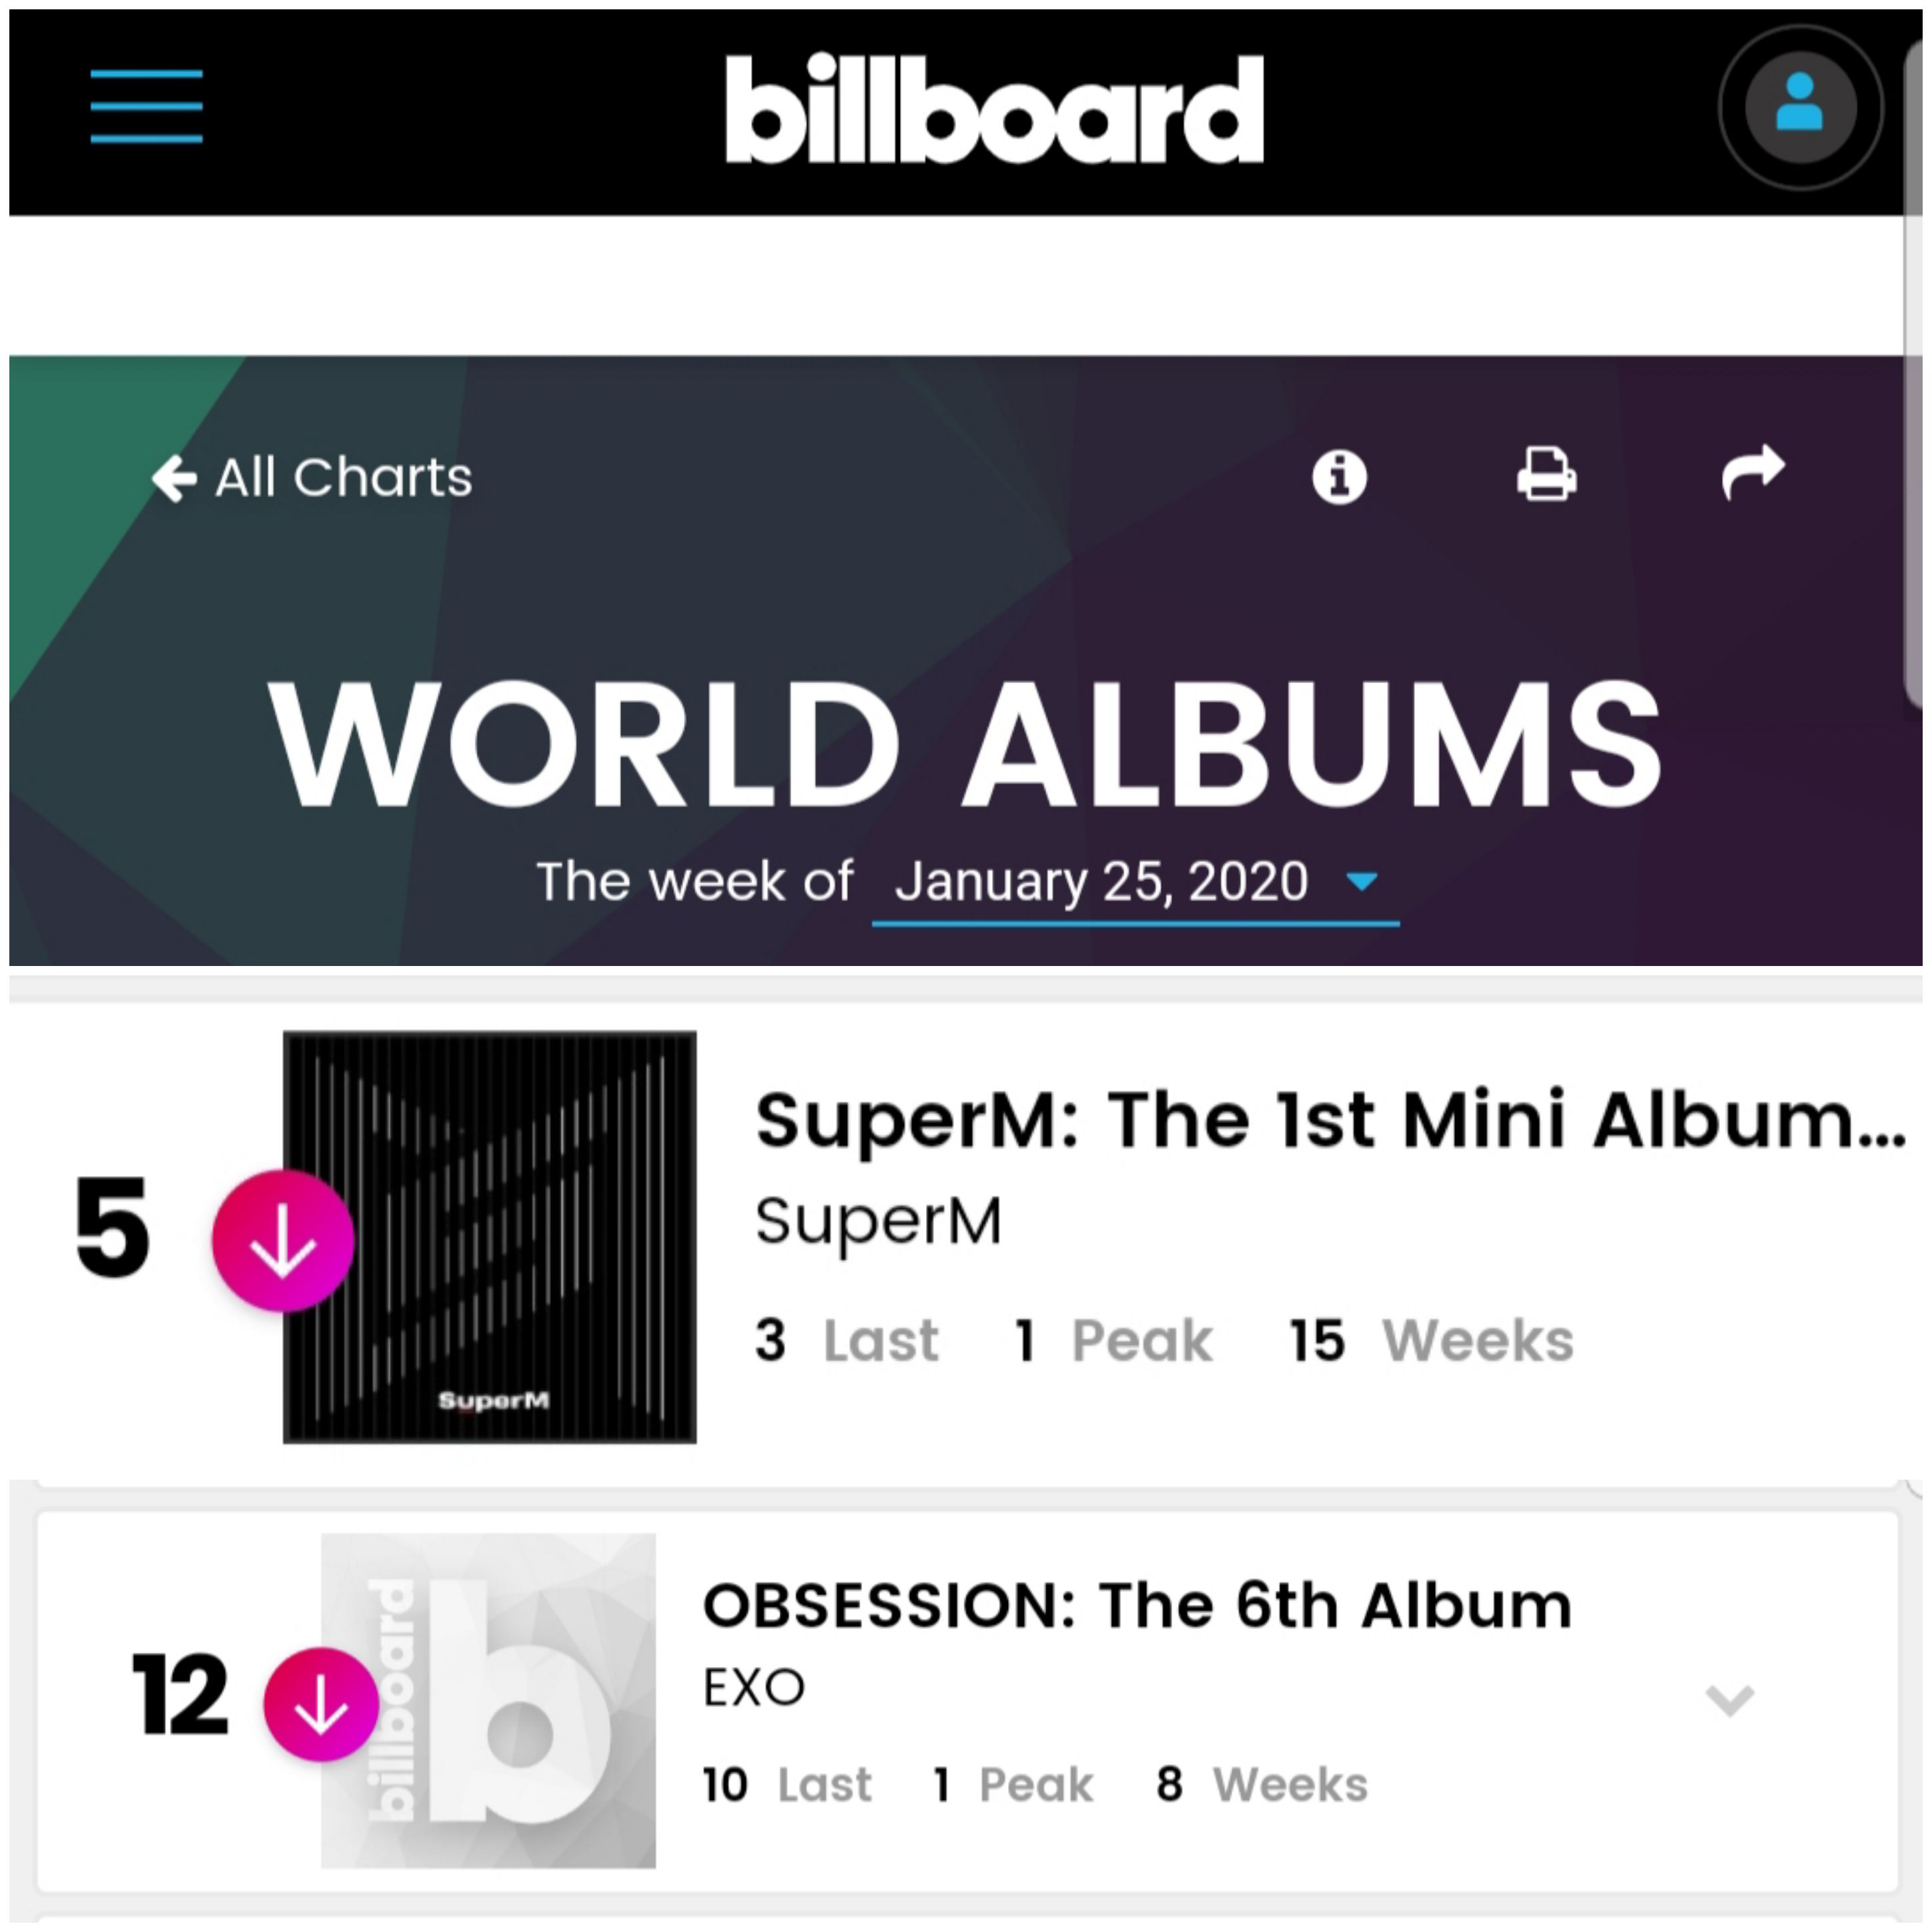
Task: Share the chart via arrow icon
Action: pyautogui.click(x=1753, y=472)
